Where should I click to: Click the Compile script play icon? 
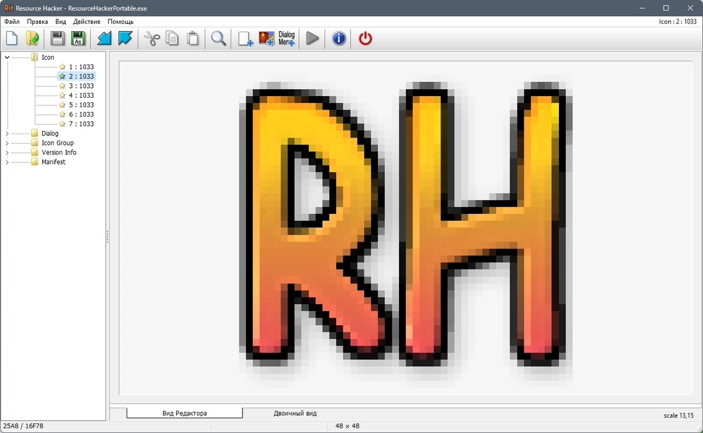click(x=312, y=39)
